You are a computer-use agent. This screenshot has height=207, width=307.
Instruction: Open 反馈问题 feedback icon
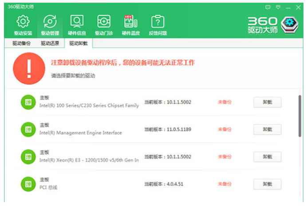[157, 22]
